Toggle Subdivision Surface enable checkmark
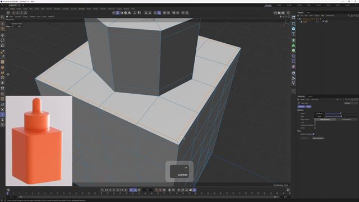Screen dimensions: 359x202 [320, 19]
